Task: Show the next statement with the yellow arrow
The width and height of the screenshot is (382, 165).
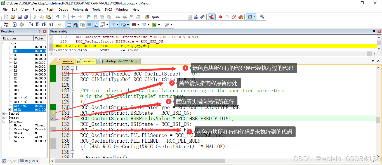Action: click(60, 25)
